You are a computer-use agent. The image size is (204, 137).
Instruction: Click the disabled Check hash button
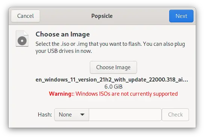tap(175, 115)
